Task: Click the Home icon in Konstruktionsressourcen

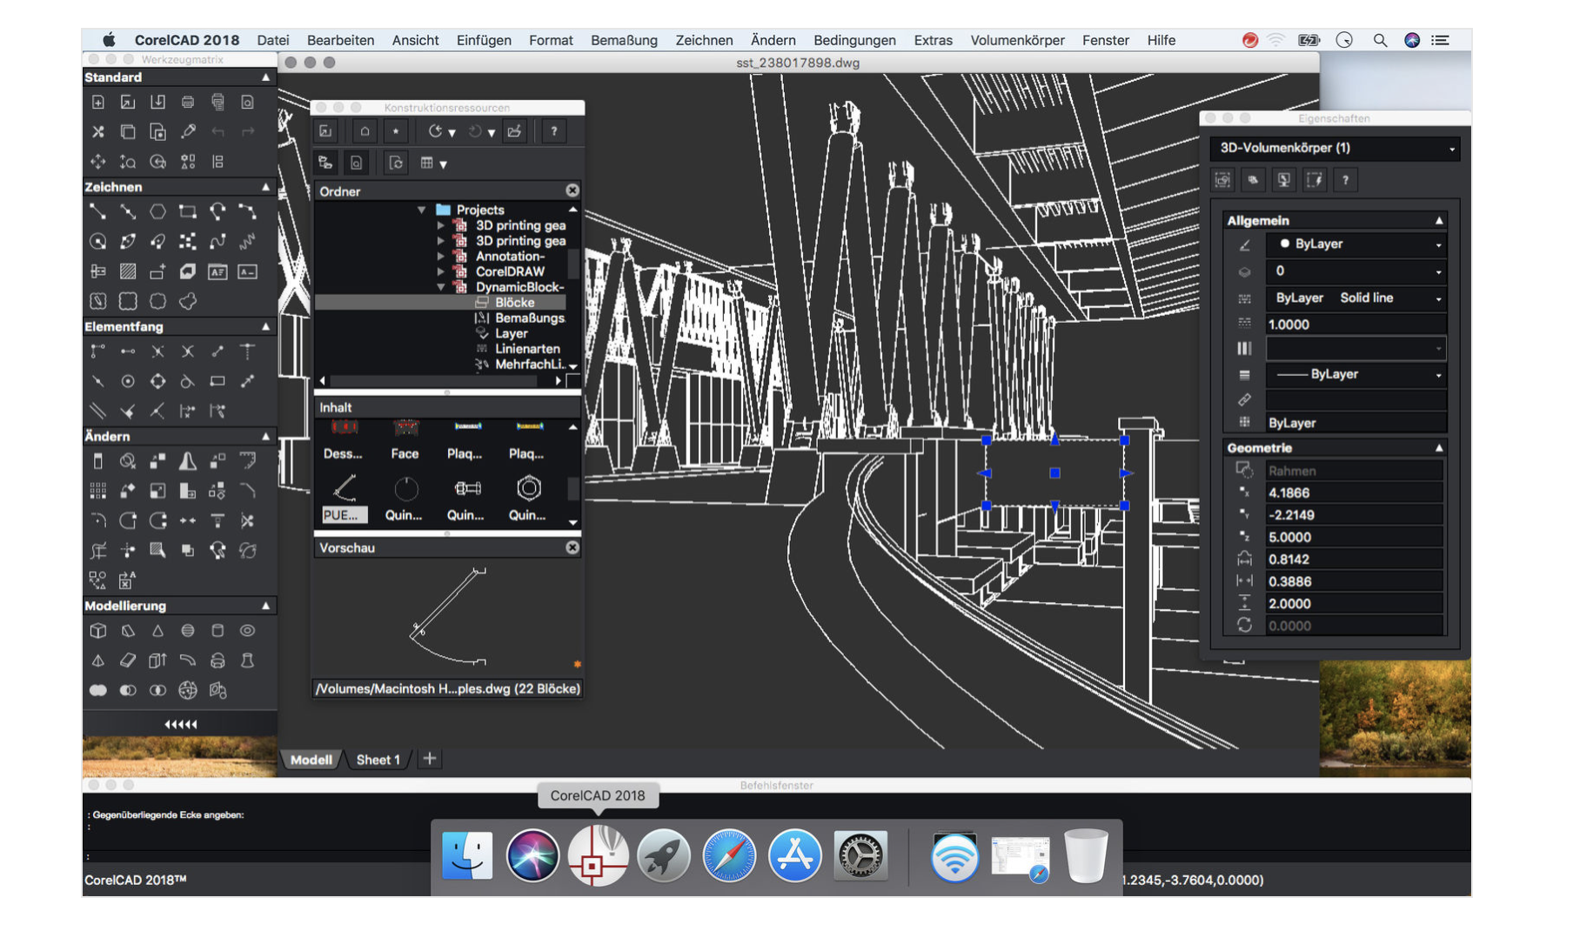Action: click(x=365, y=131)
